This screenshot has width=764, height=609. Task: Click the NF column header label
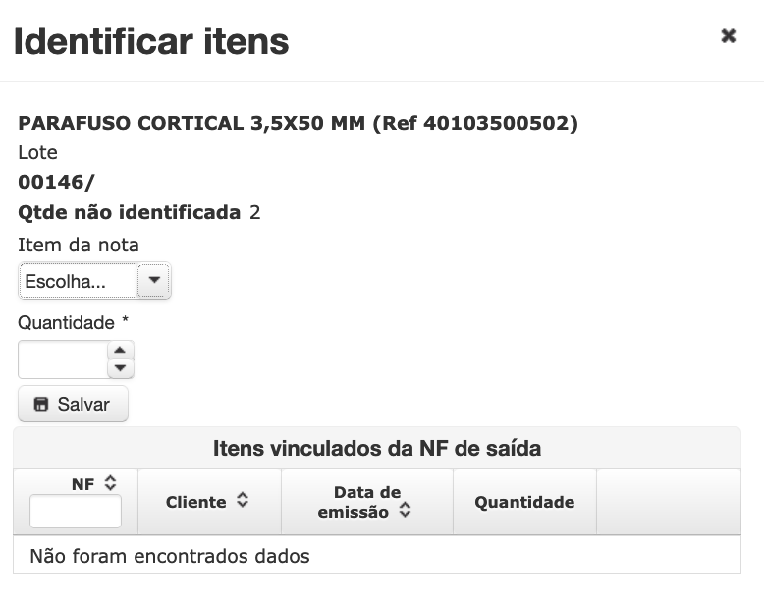coord(82,484)
